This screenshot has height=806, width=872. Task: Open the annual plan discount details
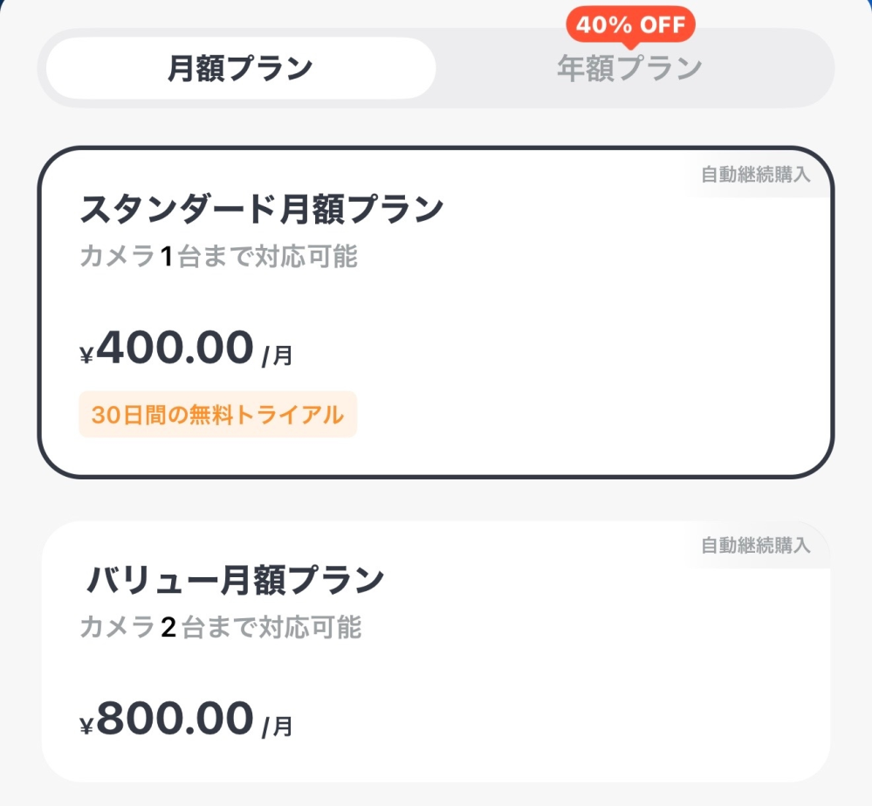tap(629, 24)
